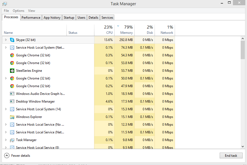
Task: Switch to the Performance tab
Action: [x=31, y=17]
